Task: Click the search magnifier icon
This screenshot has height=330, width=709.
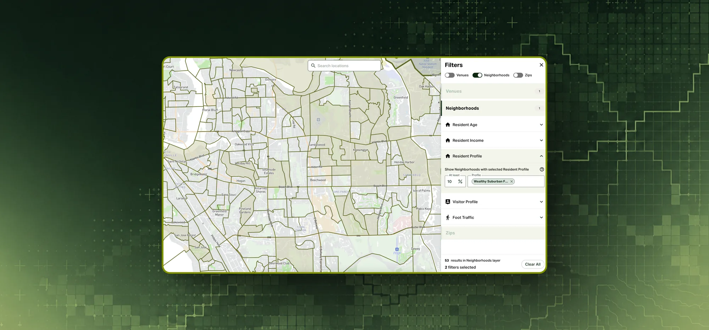Action: coord(313,65)
